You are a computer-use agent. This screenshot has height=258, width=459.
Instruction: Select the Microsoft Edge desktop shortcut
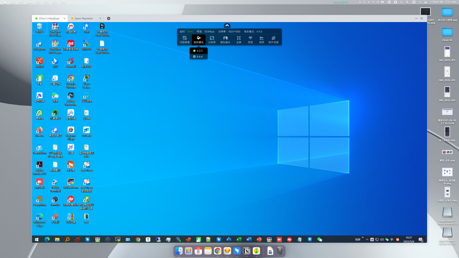pos(40,220)
